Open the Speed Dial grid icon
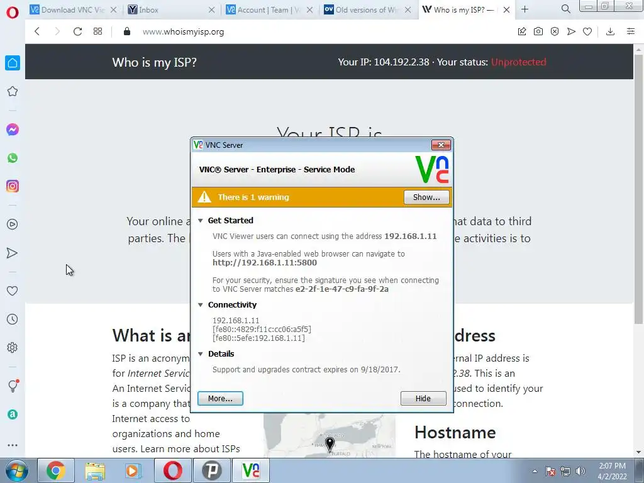The image size is (644, 483). pyautogui.click(x=97, y=31)
